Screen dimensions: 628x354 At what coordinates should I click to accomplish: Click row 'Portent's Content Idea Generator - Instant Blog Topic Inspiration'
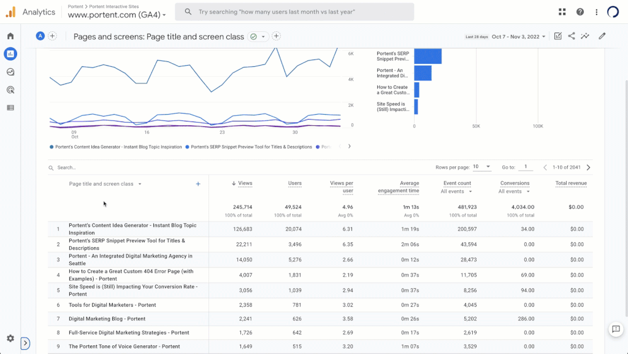[x=320, y=229]
